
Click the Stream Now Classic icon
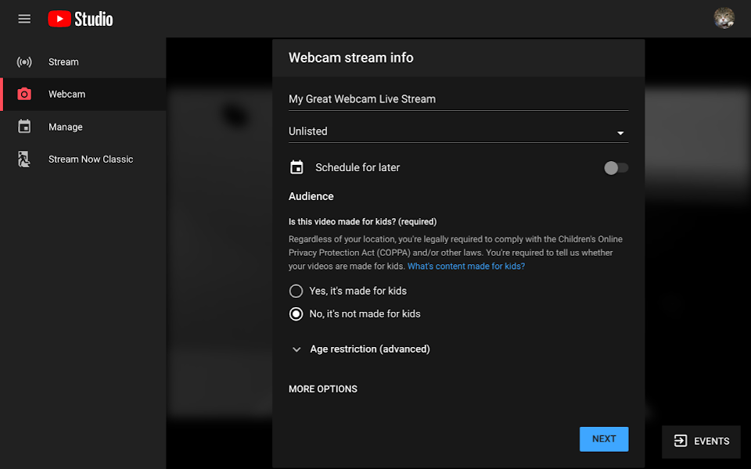[x=23, y=159]
